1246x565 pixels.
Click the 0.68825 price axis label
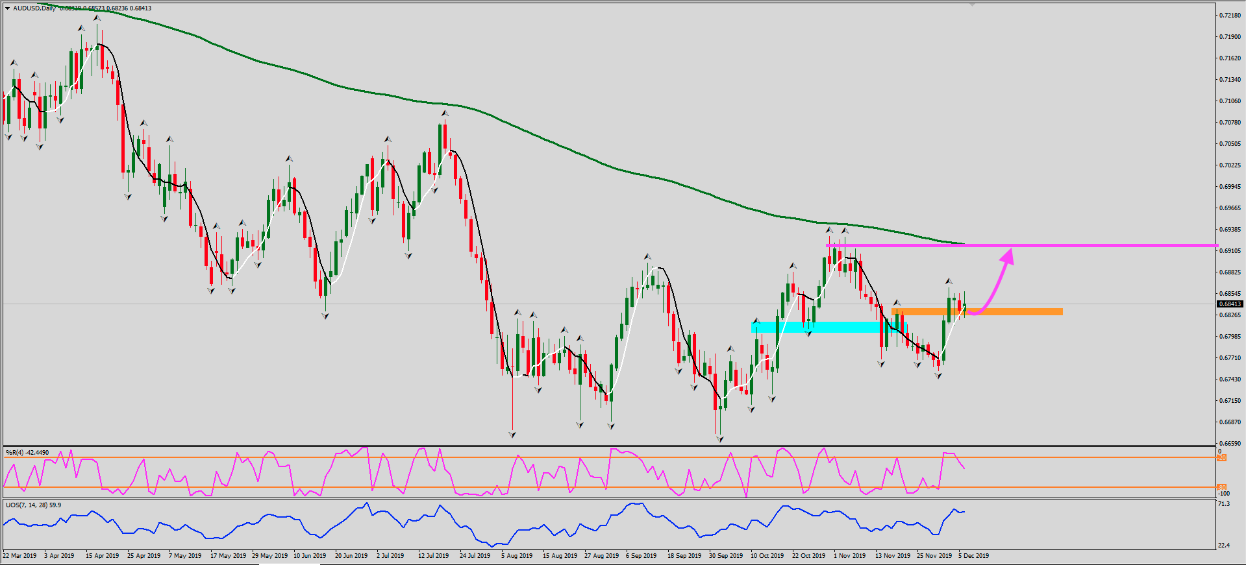pyautogui.click(x=1230, y=272)
